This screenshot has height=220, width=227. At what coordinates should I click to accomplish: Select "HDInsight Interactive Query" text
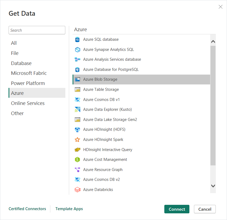coord(108,150)
